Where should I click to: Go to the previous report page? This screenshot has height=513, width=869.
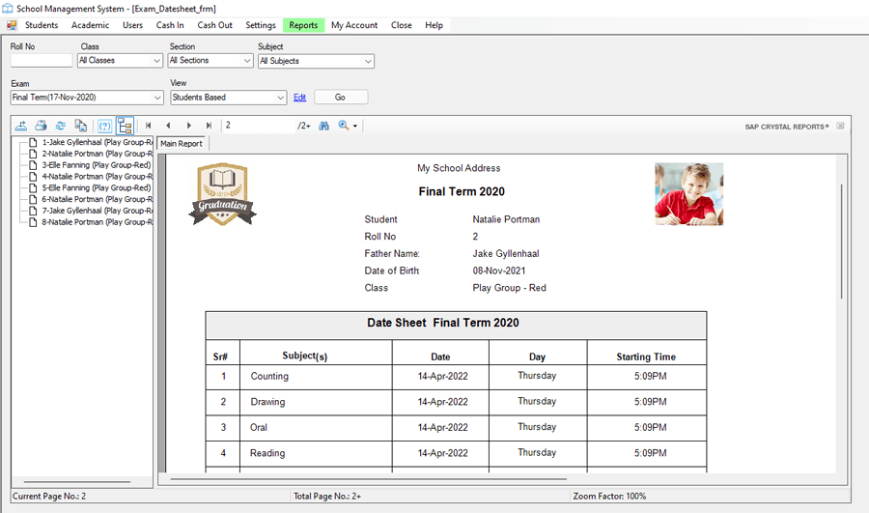168,126
